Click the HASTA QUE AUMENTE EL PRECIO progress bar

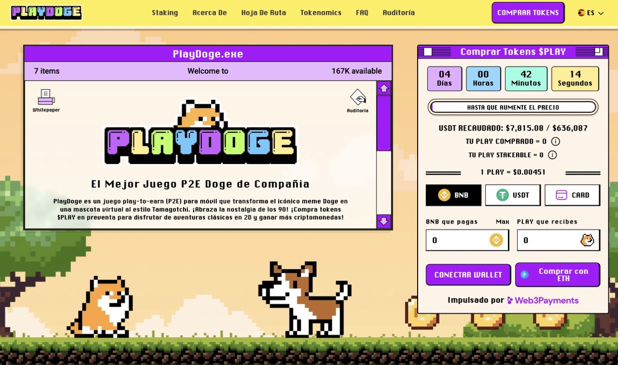pyautogui.click(x=513, y=107)
